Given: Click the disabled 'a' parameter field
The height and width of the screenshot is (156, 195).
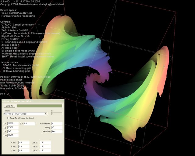Looking at the screenshot, I should 57,114.
